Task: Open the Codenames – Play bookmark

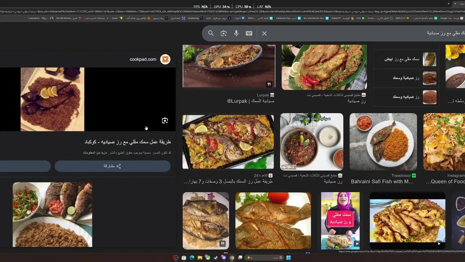Action: coord(40,18)
